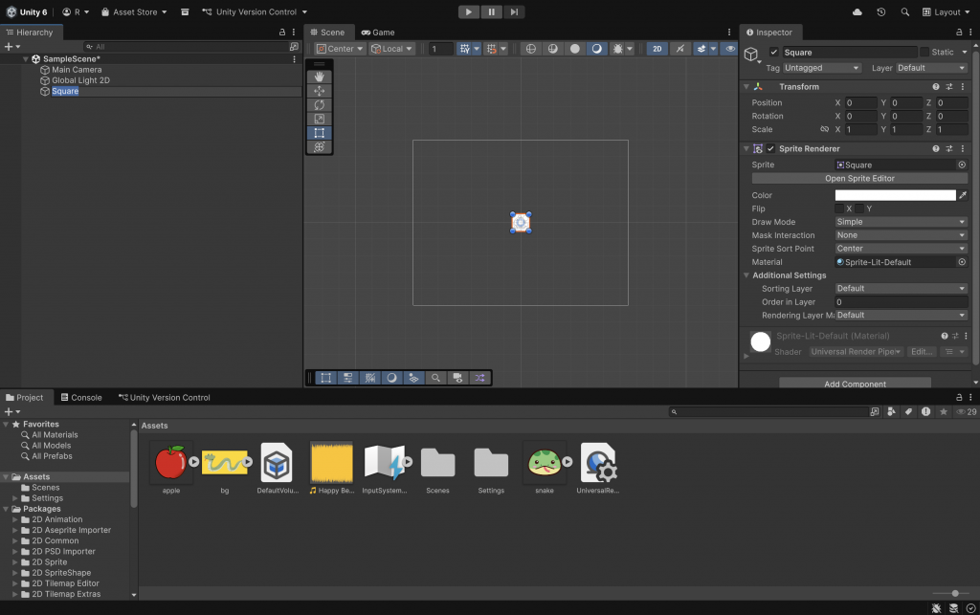This screenshot has width=980, height=615.
Task: Open the Local handle rotation dropdown
Action: point(391,49)
